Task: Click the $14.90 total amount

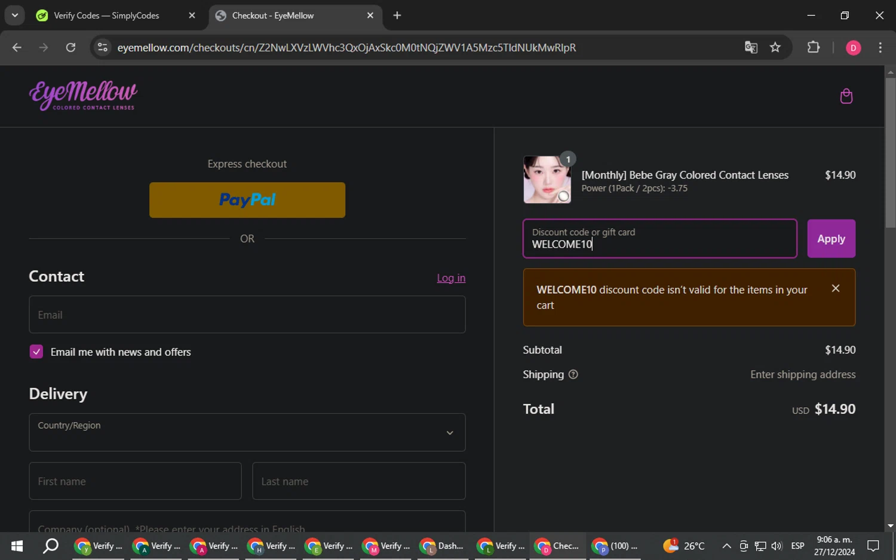Action: (x=835, y=409)
